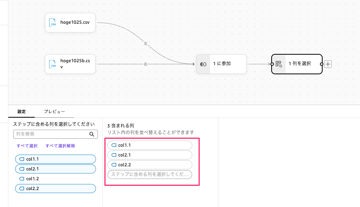
Task: Click the col2.1 chip in the included list
Action: point(150,155)
